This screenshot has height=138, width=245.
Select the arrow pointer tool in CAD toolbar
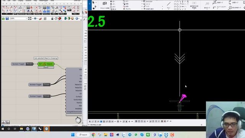pos(93,3)
